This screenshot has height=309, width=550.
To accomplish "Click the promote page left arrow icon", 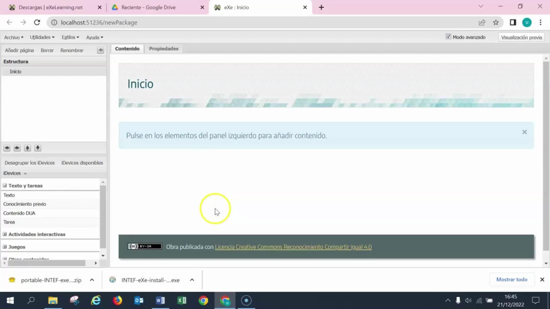I will click(x=7, y=148).
